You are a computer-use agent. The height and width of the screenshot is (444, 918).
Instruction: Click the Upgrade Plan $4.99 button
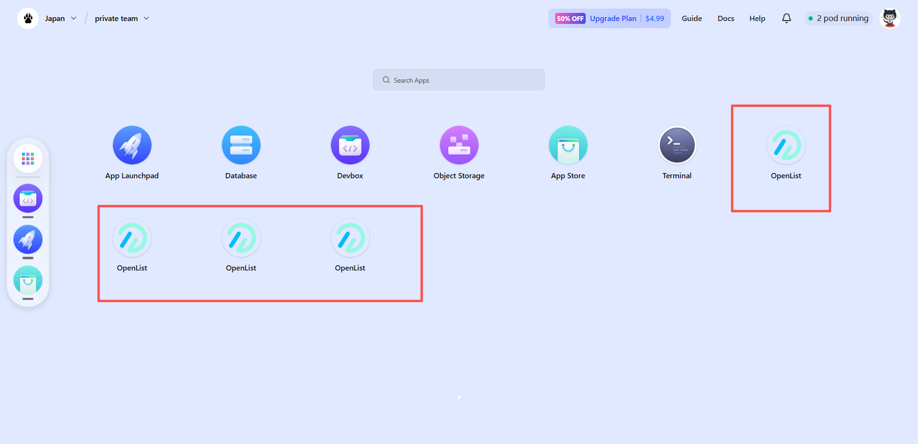[x=609, y=18]
